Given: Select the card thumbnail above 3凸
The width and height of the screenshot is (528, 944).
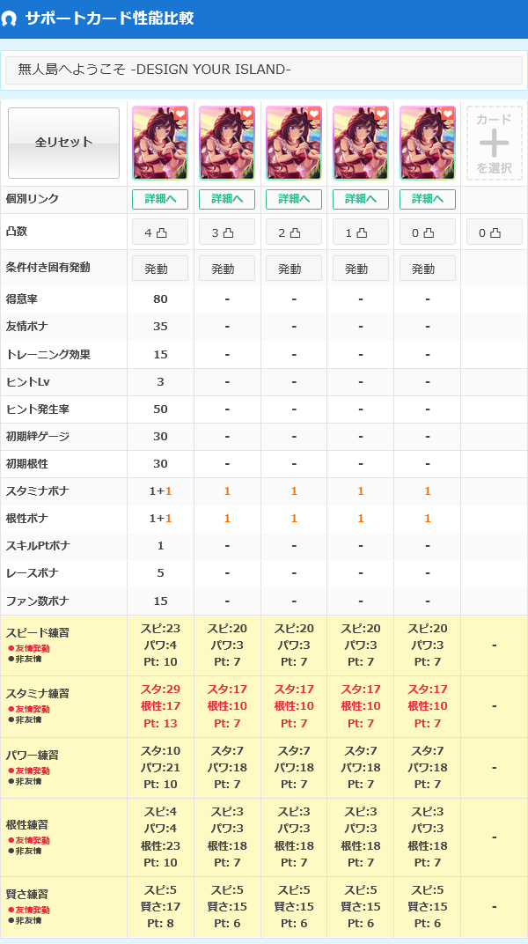Looking at the screenshot, I should (x=227, y=144).
